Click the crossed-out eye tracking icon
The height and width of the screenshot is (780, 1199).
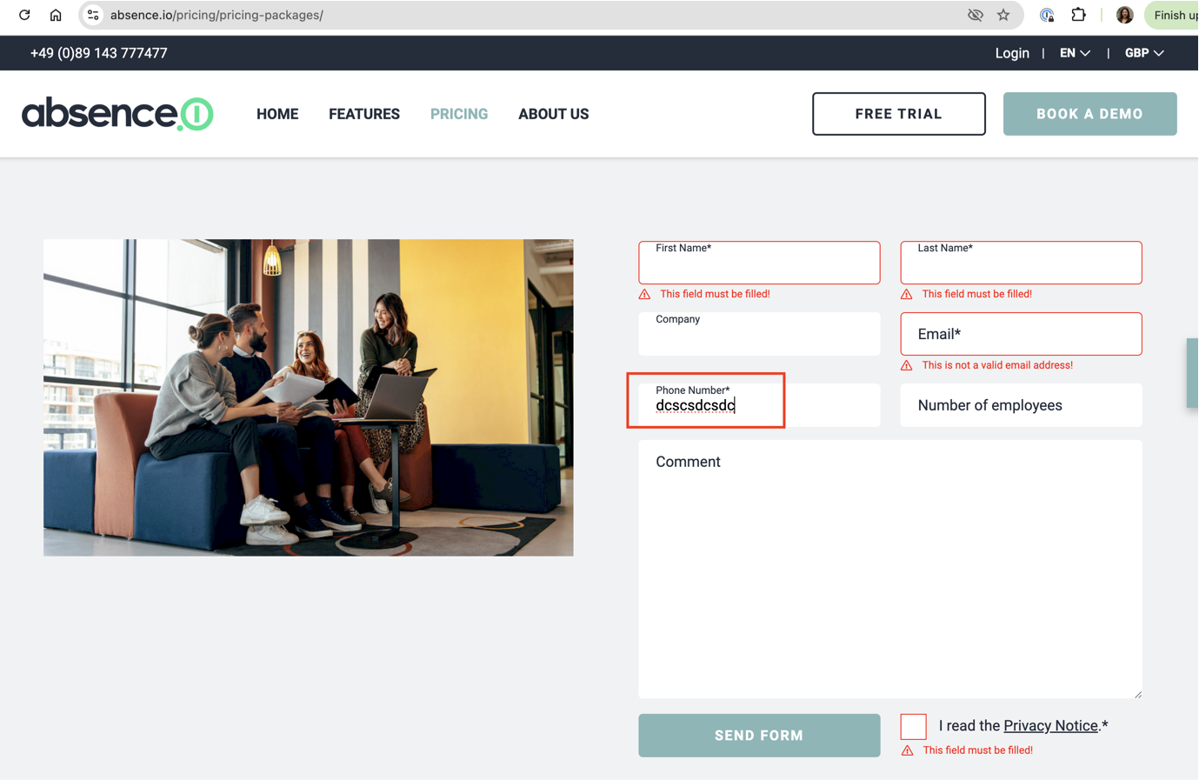976,15
